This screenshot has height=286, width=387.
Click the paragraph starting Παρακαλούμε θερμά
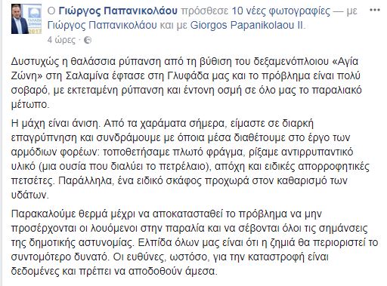pos(194,242)
